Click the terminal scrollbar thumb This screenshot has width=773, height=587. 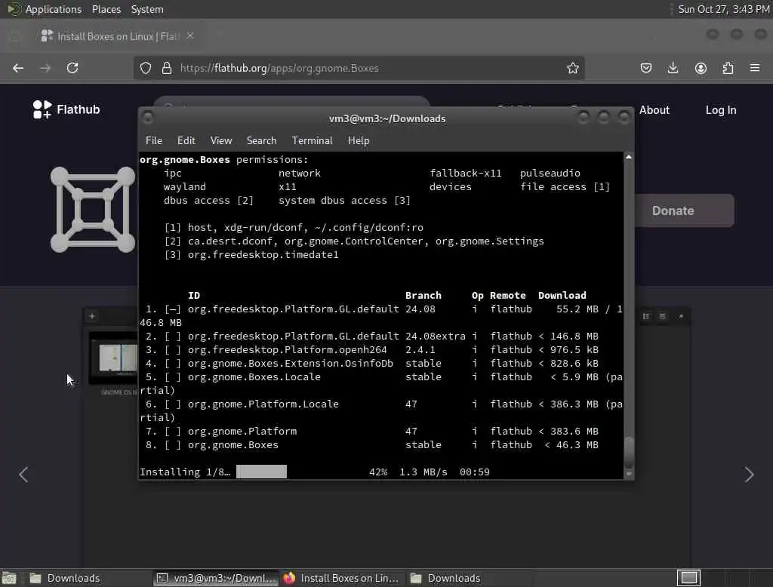(x=629, y=453)
